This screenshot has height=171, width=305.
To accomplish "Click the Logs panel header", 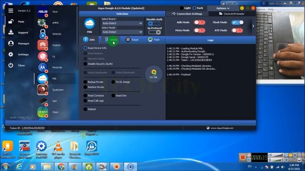I will (211, 40).
